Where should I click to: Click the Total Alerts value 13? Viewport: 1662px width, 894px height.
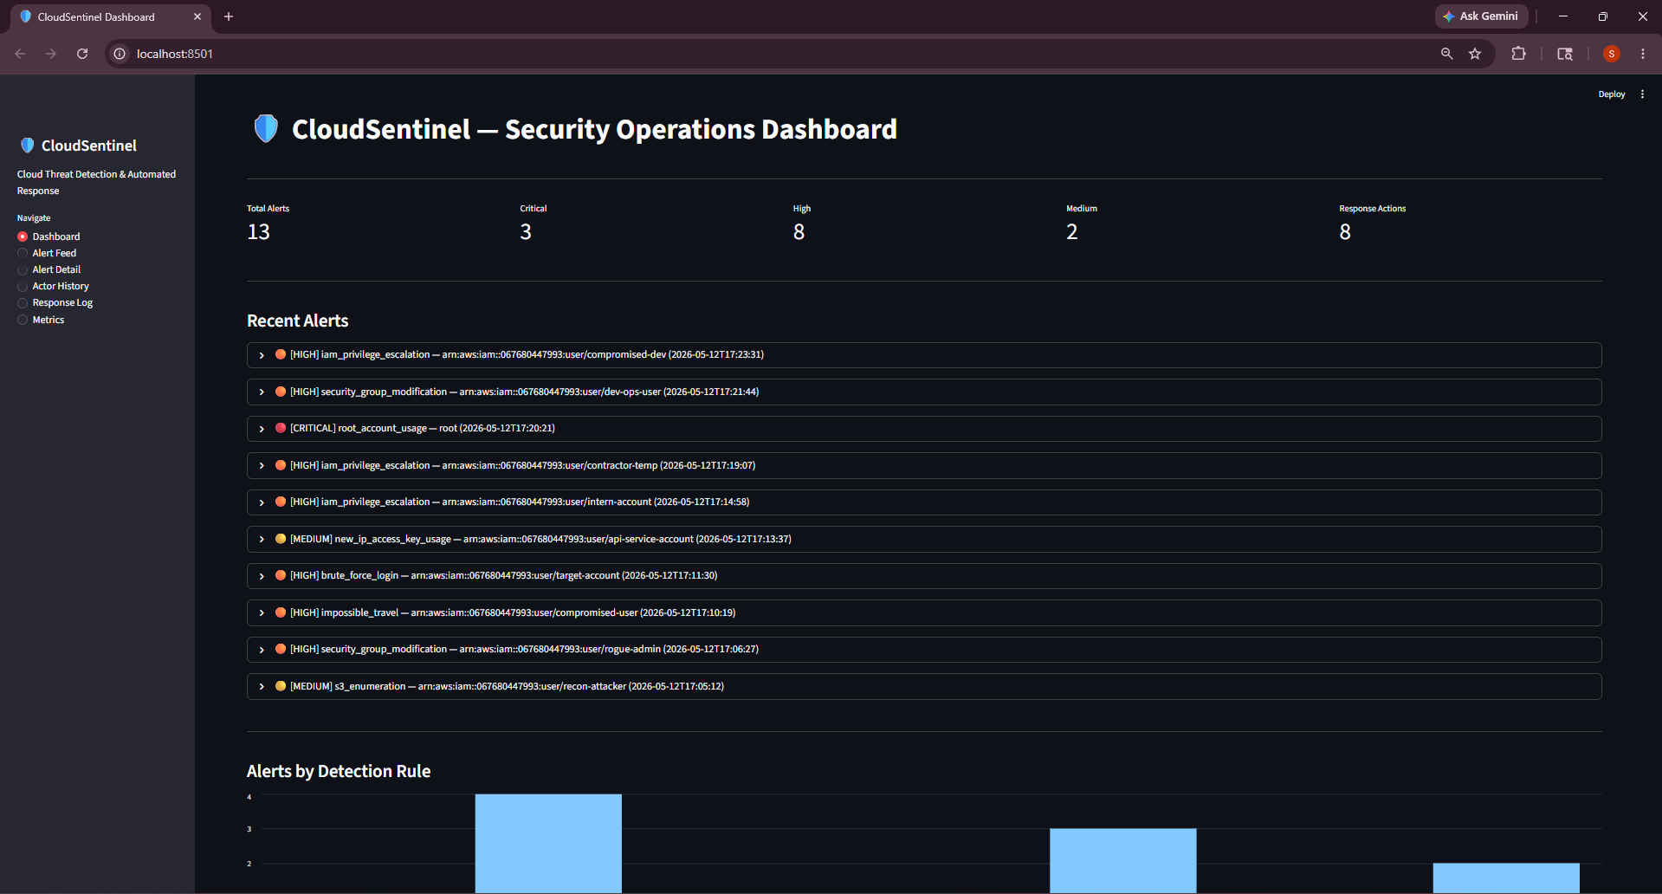(259, 232)
